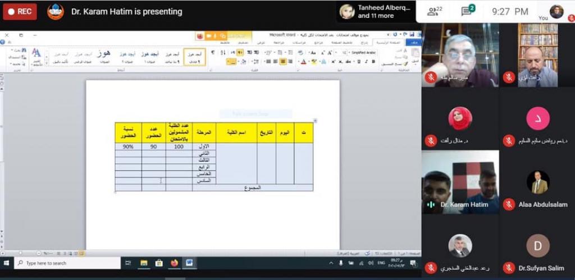
Task: Open the blue File tab in Word
Action: click(414, 42)
